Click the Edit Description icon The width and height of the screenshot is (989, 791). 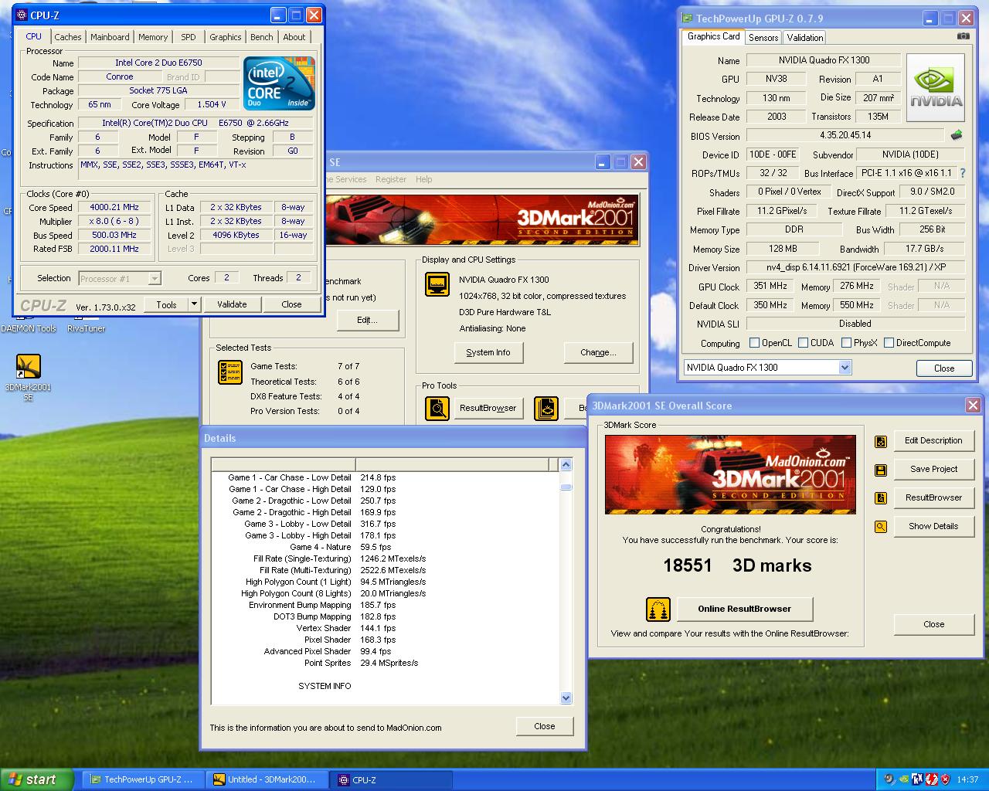(881, 441)
